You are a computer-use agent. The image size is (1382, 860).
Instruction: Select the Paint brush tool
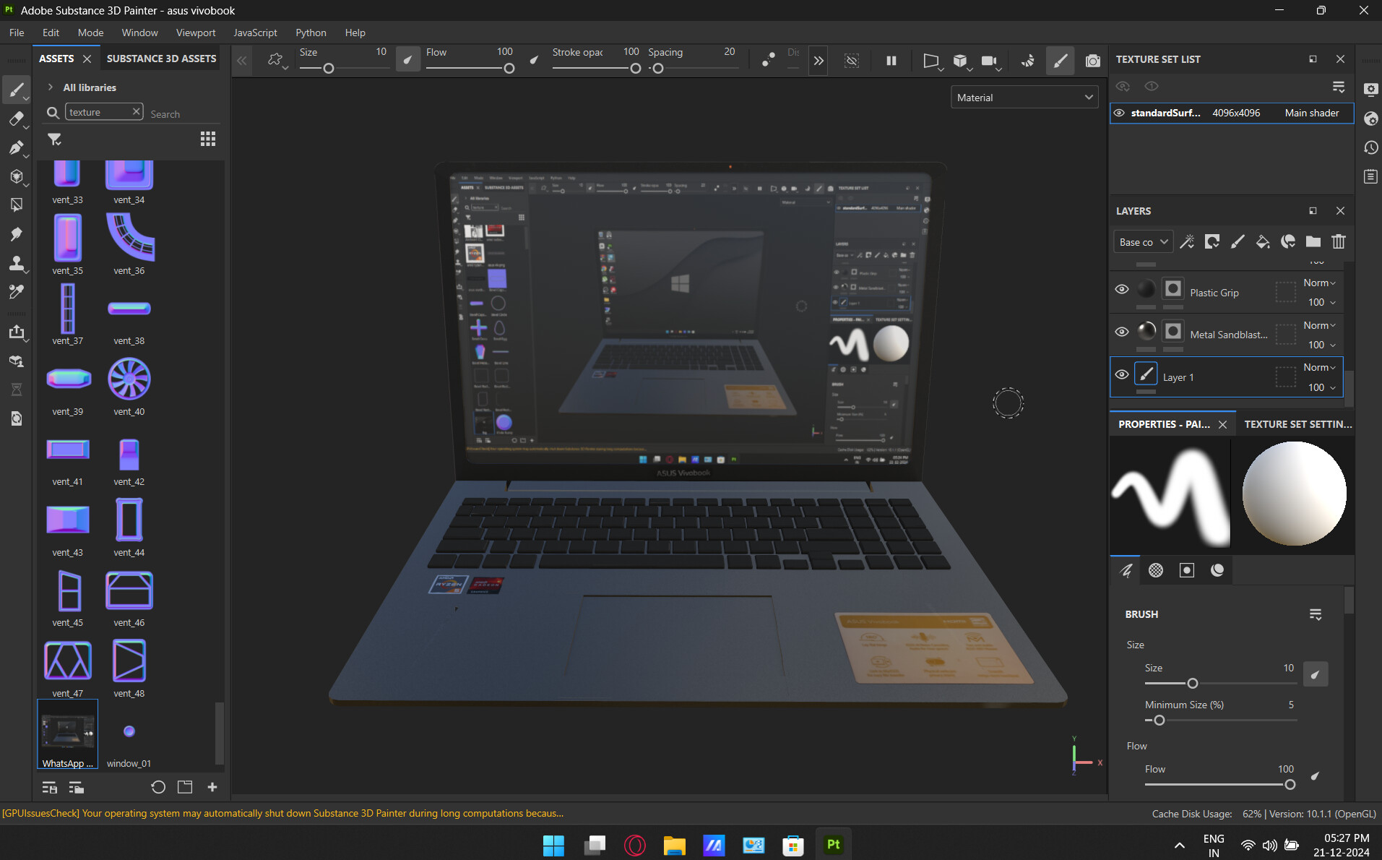[17, 89]
